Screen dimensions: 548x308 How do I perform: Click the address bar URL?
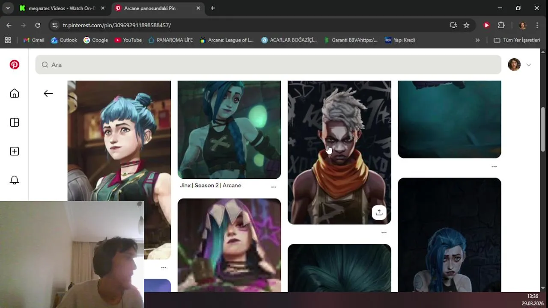point(117,25)
